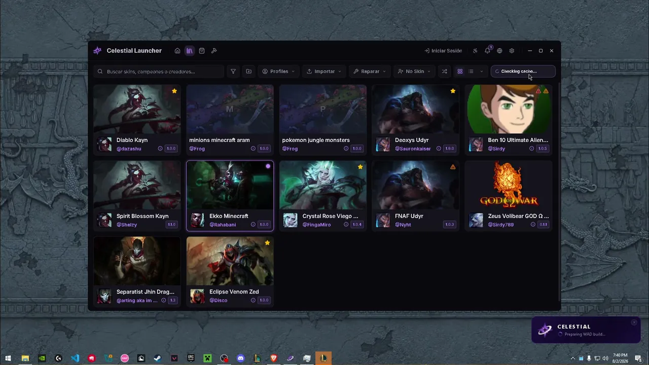Open Epic Games Launcher from the taskbar

pyautogui.click(x=191, y=358)
